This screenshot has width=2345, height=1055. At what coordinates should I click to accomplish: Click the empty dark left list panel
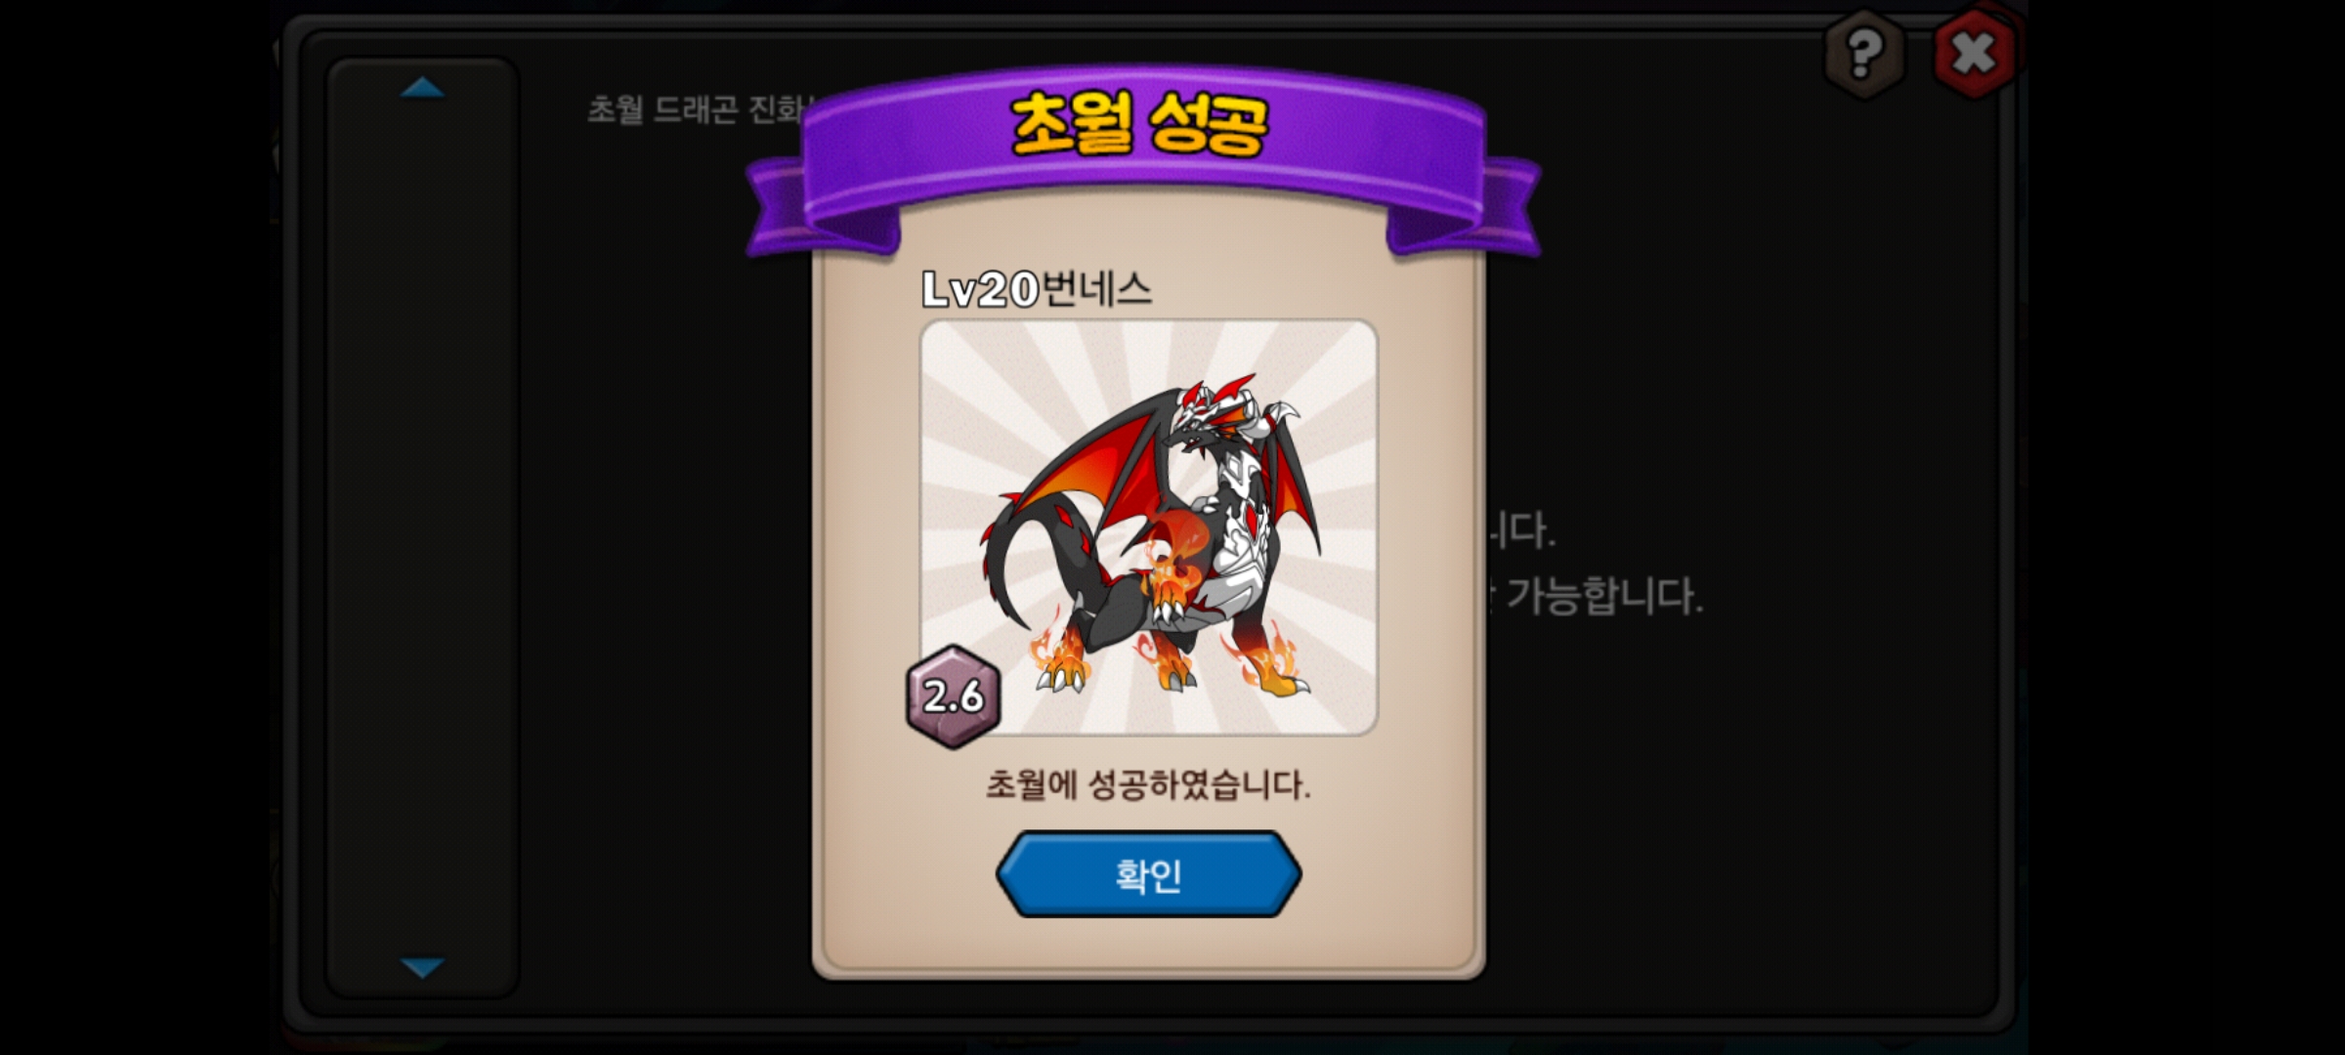[x=422, y=527]
